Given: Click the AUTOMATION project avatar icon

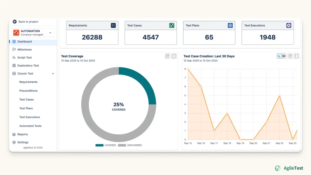Looking at the screenshot, I should click(16, 33).
